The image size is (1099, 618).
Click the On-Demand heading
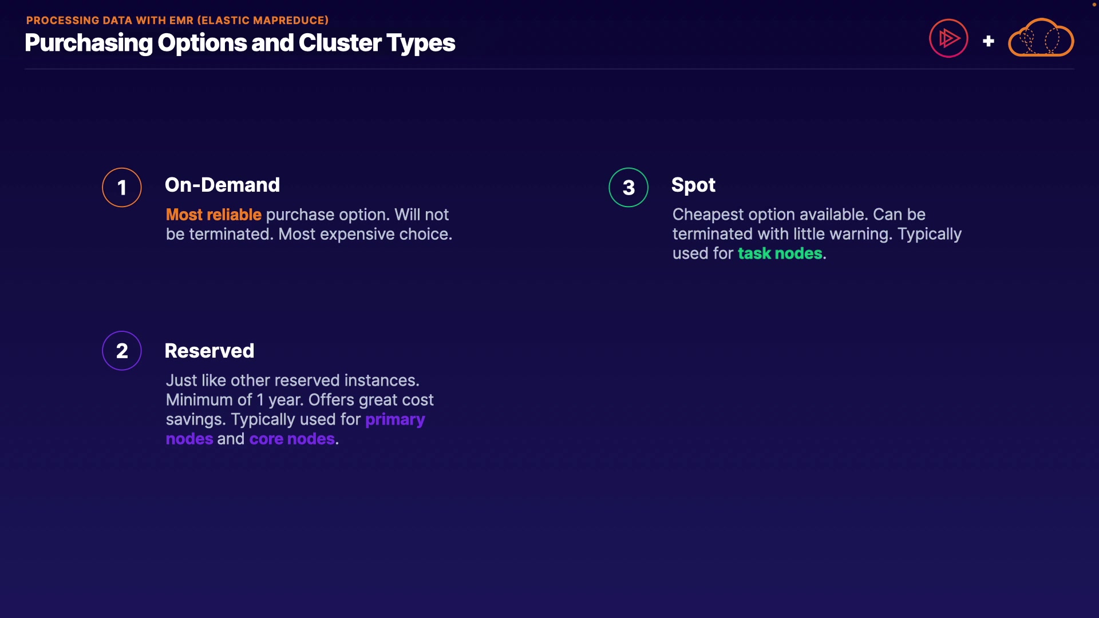tap(222, 185)
